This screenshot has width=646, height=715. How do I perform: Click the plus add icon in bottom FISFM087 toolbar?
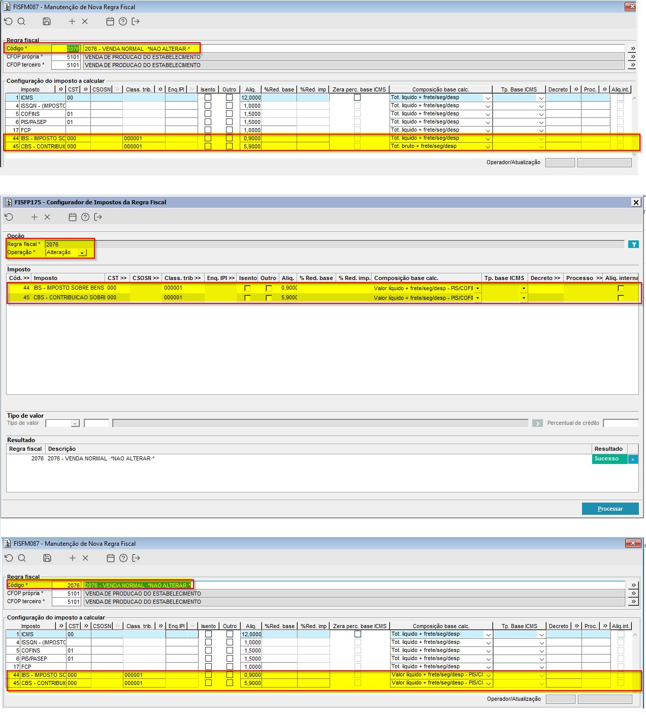click(x=73, y=558)
